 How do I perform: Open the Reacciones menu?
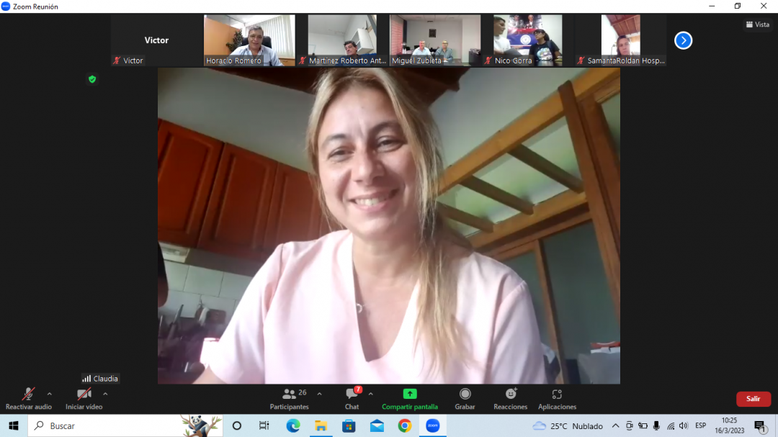pyautogui.click(x=511, y=399)
